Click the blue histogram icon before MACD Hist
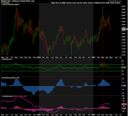 [x=2, y=78]
